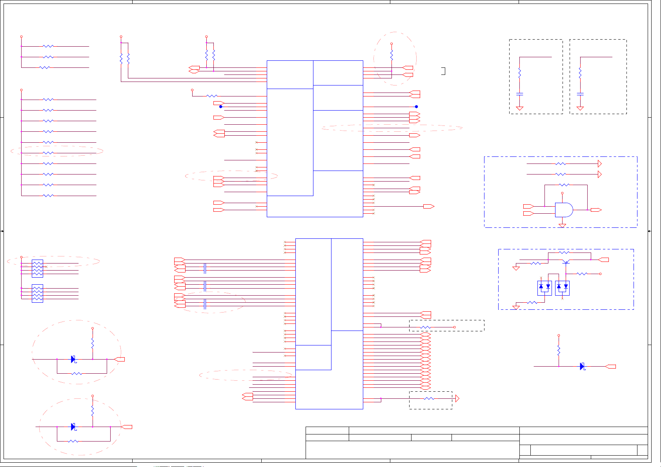Screen dimensions: 661x467
Task: Click the ground symbol below the AND gate
Action: coord(562,225)
